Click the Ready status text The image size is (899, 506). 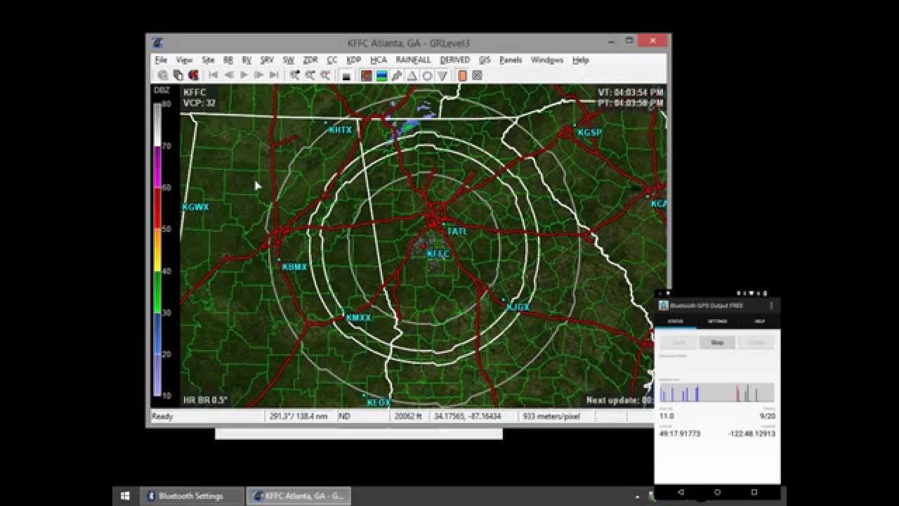pyautogui.click(x=162, y=417)
